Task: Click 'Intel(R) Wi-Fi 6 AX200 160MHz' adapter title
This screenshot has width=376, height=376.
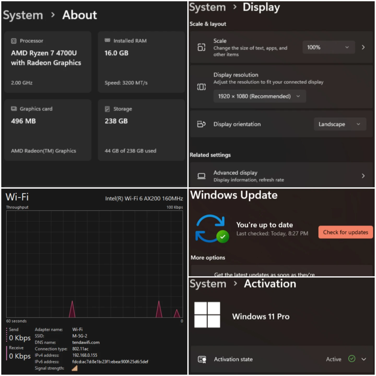Action: pos(144,198)
